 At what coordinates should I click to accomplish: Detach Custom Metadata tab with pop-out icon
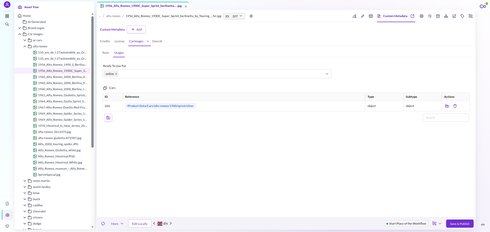[412, 16]
